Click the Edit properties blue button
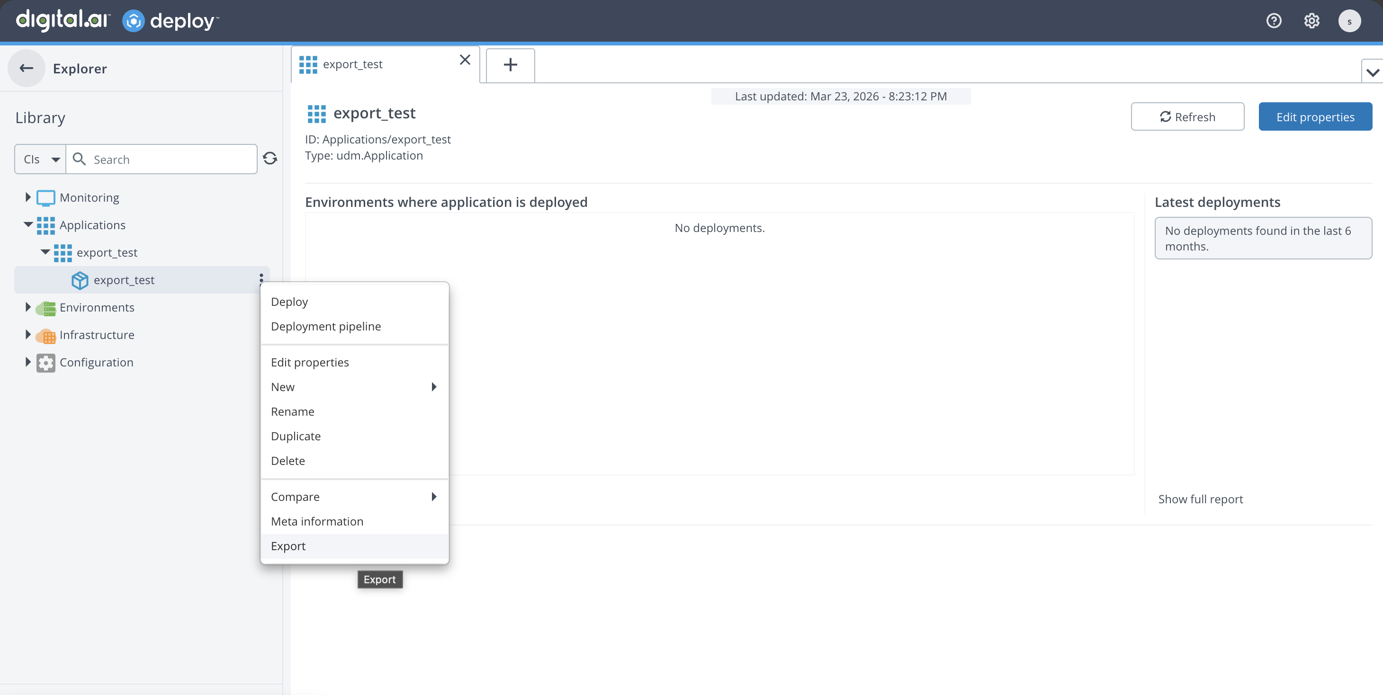Screen dimensions: 1383x695 point(1315,116)
